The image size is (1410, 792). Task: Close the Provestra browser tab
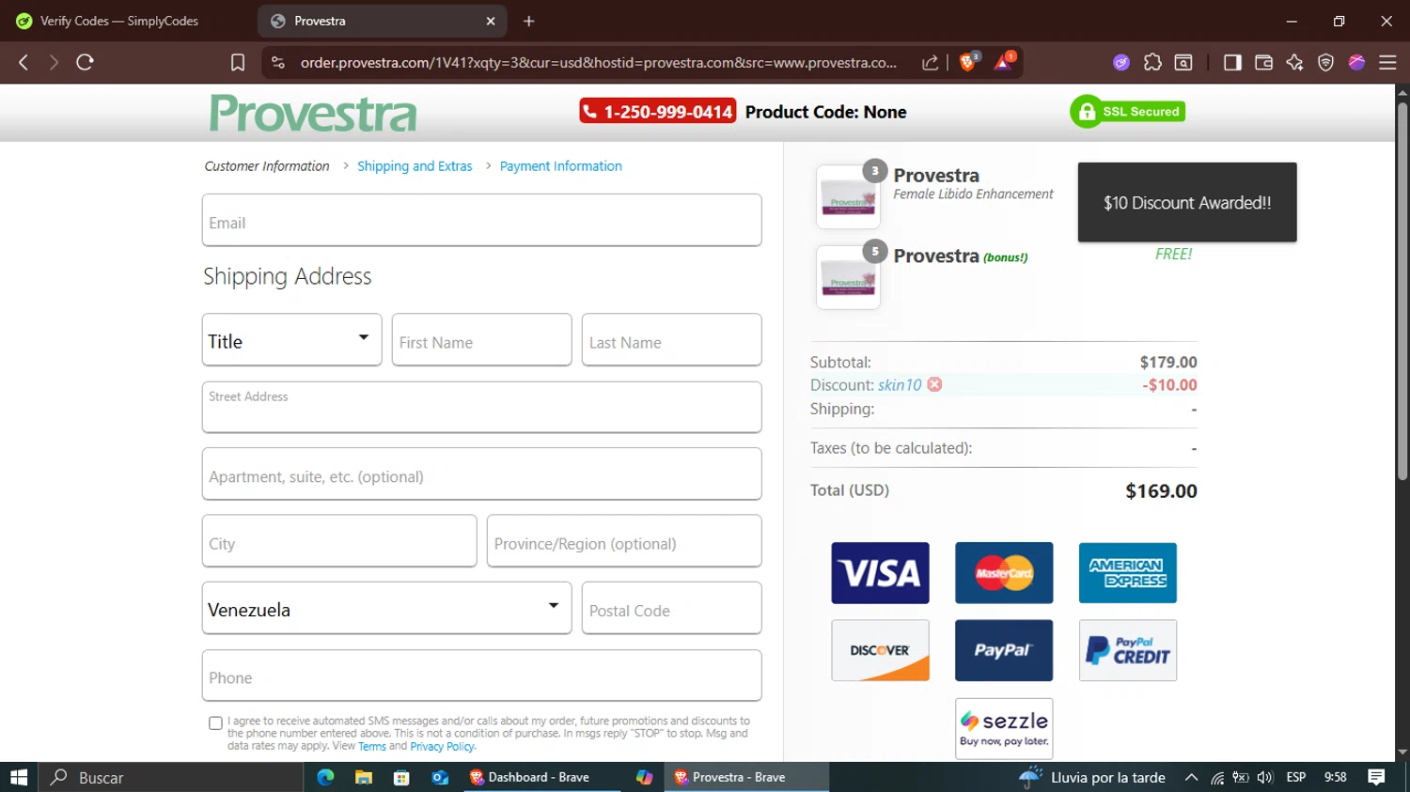[x=491, y=21]
